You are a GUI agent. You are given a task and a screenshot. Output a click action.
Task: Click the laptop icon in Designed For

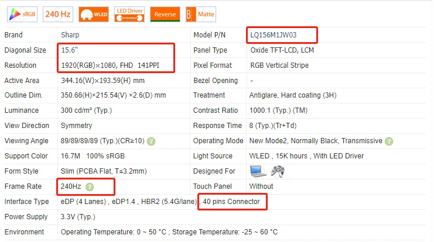pyautogui.click(x=258, y=171)
